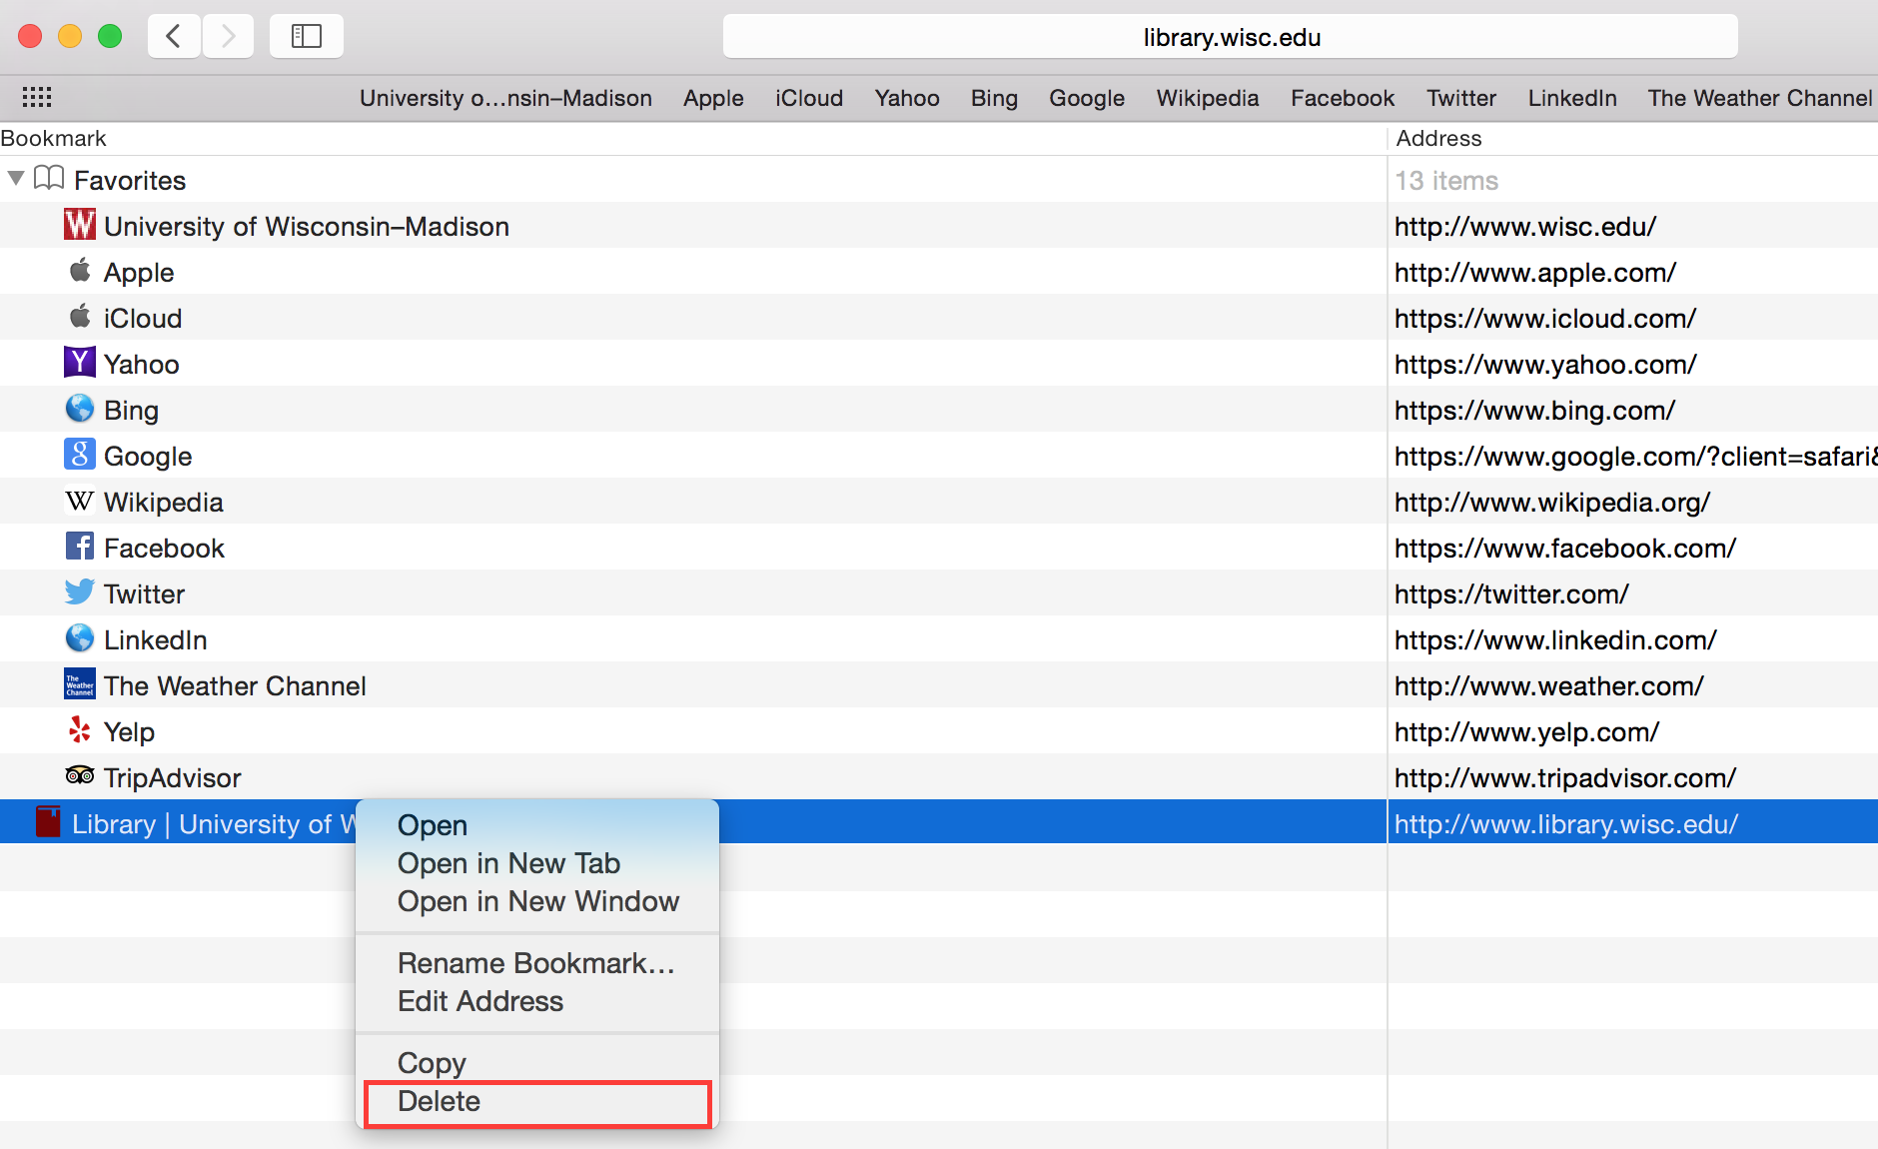Click the red book icon of Library bookmark

click(48, 821)
